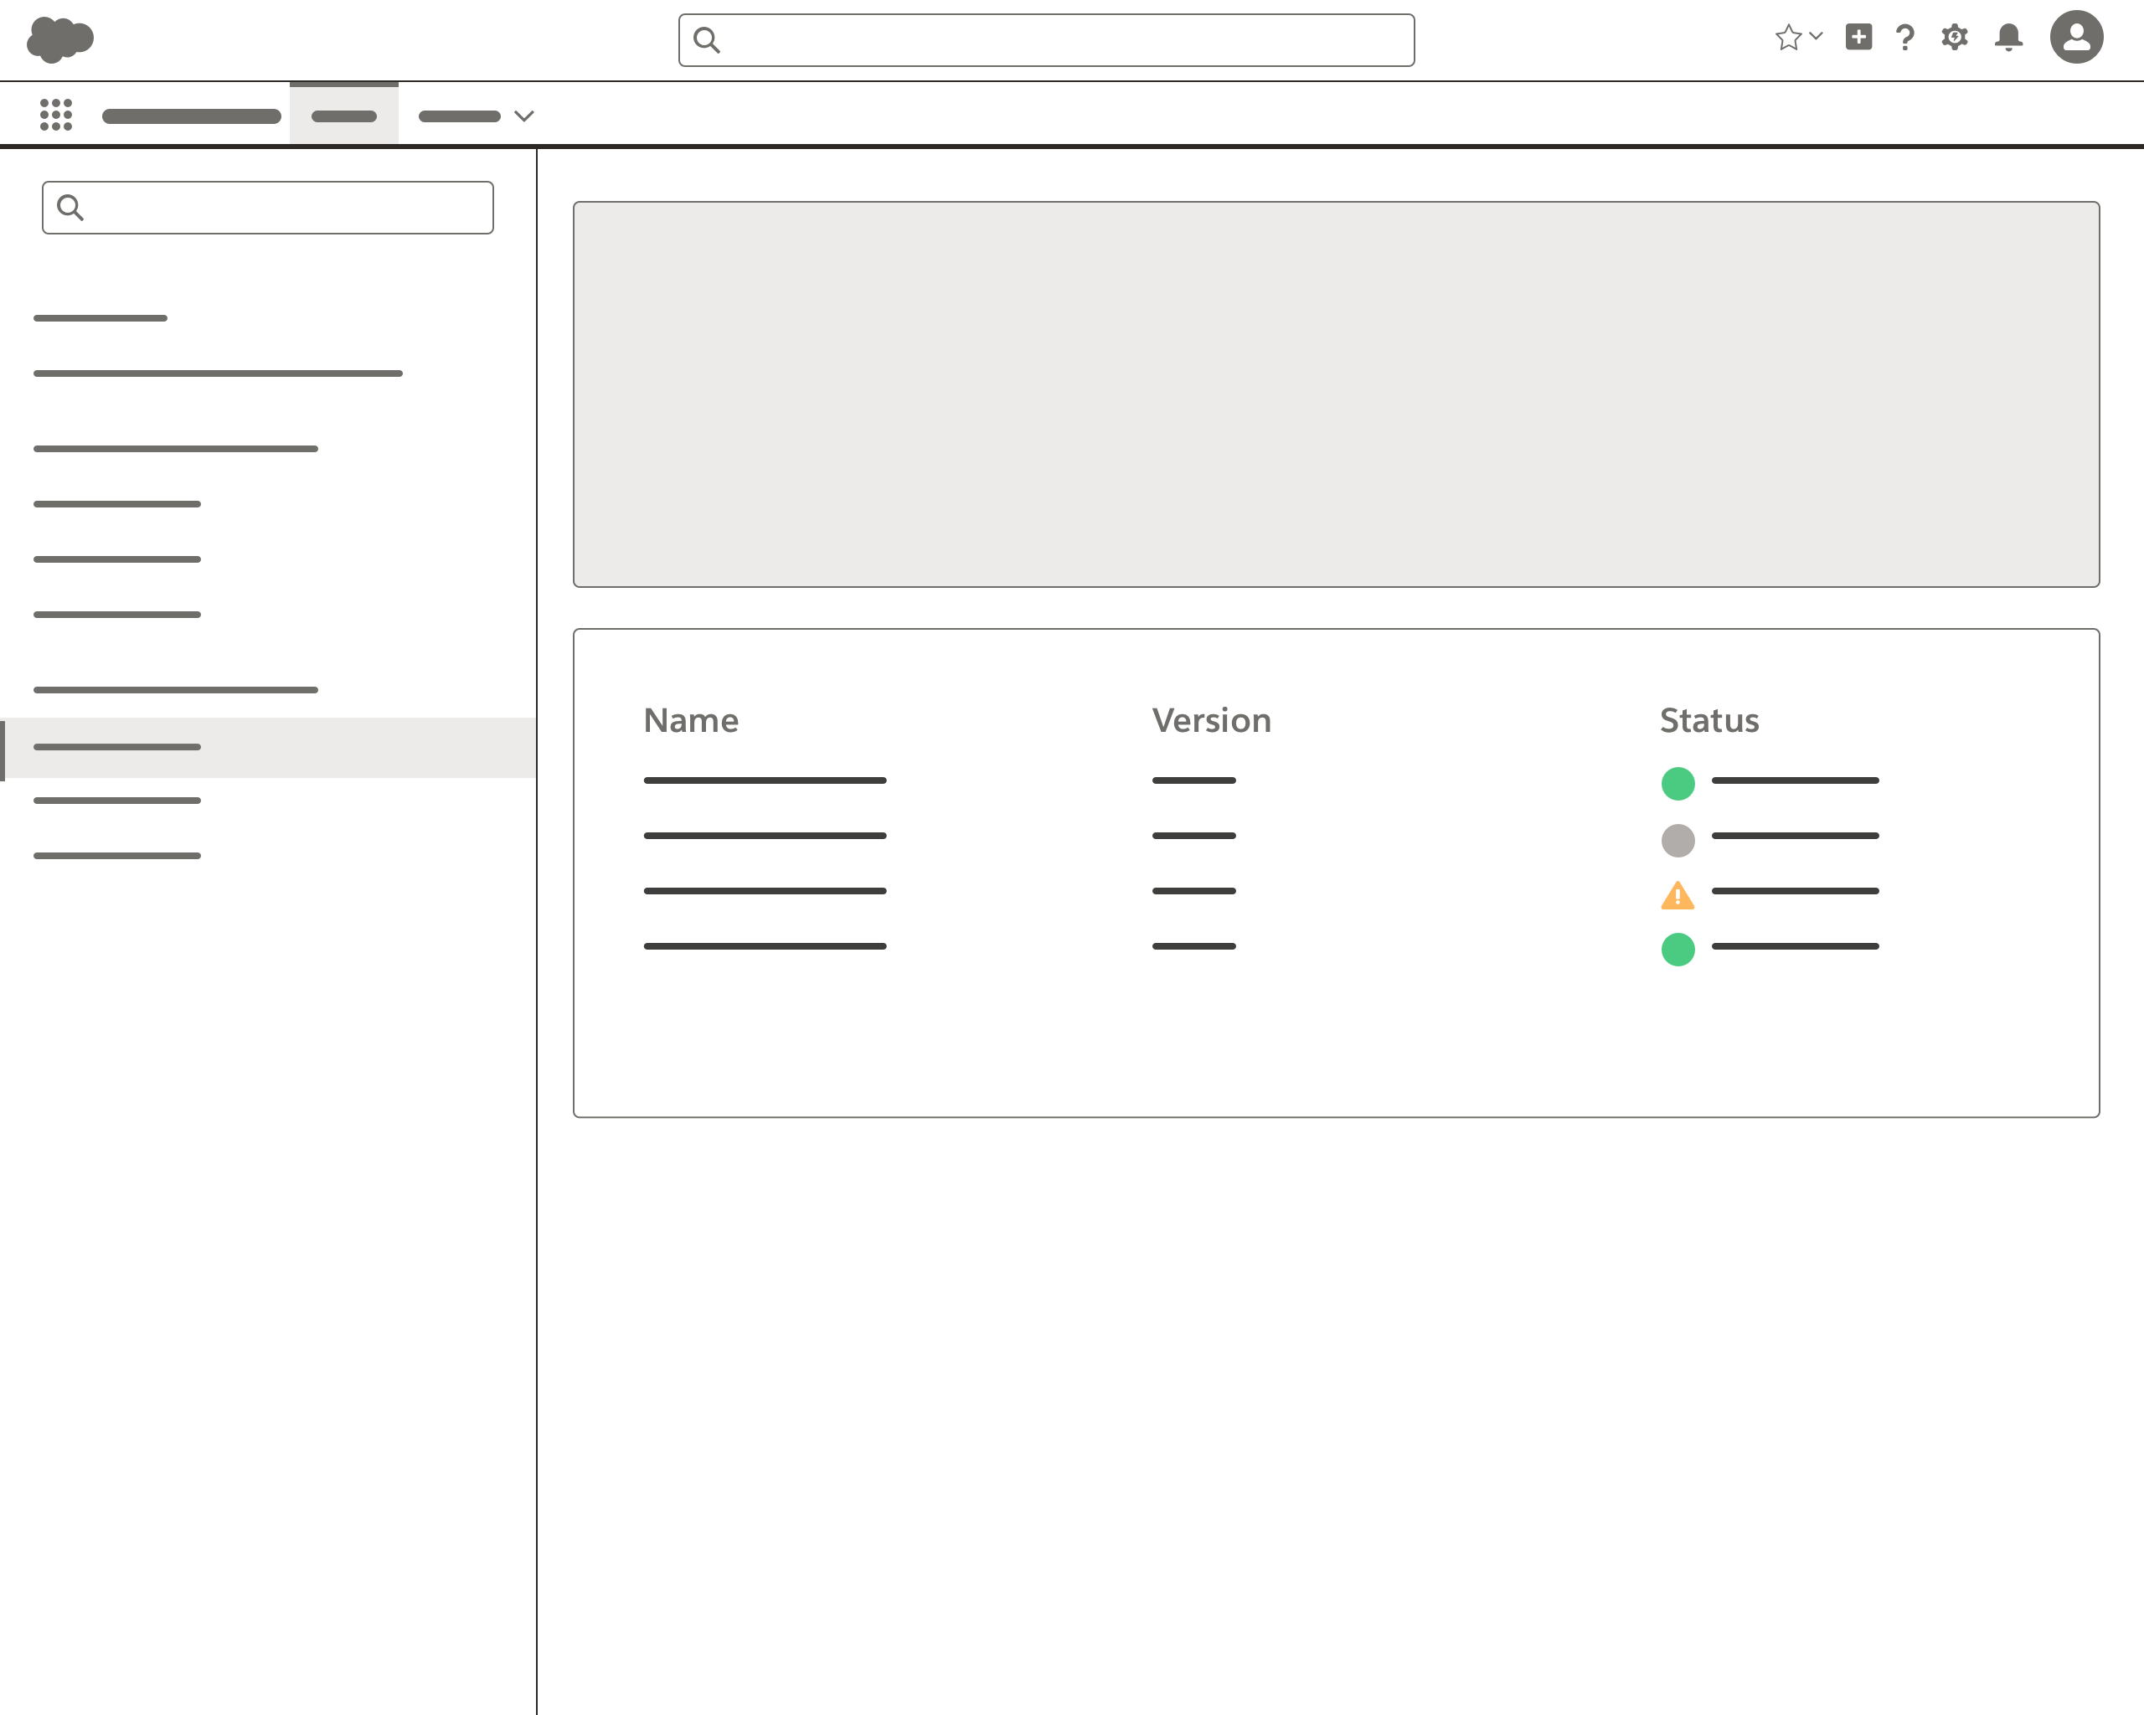Image resolution: width=2144 pixels, height=1715 pixels.
Task: Check notifications via the bell icon
Action: pos(2007,38)
